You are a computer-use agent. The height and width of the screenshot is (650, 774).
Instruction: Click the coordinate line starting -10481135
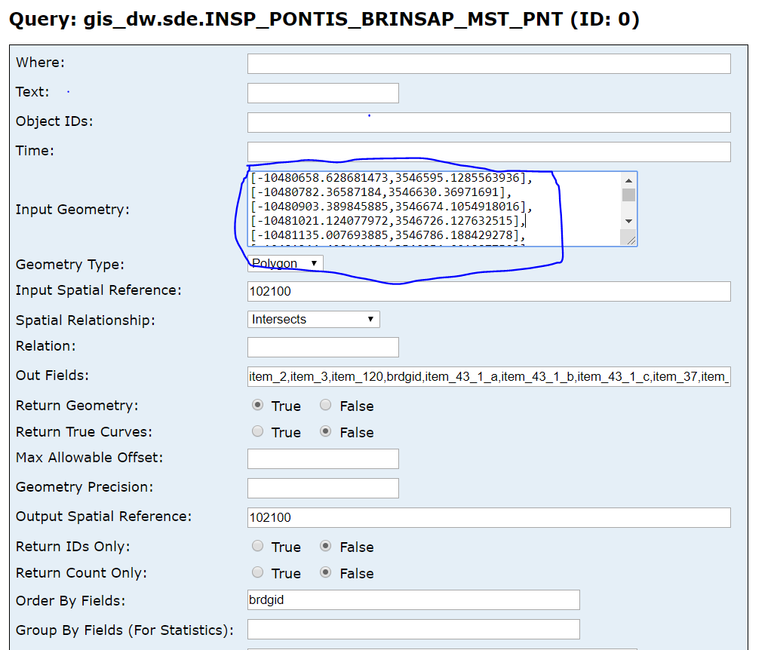click(388, 235)
